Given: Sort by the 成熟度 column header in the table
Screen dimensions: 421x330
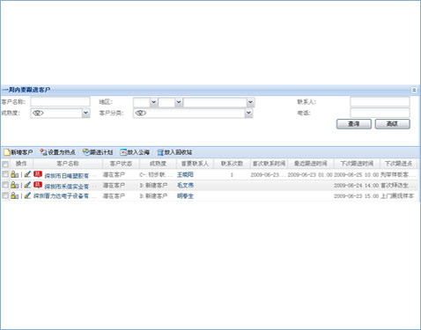Looking at the screenshot, I should (158, 164).
